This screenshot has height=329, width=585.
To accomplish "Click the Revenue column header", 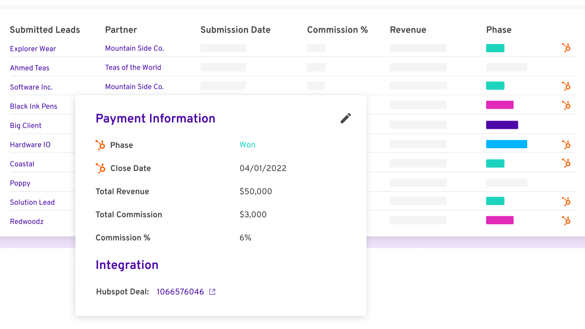I will coord(408,30).
